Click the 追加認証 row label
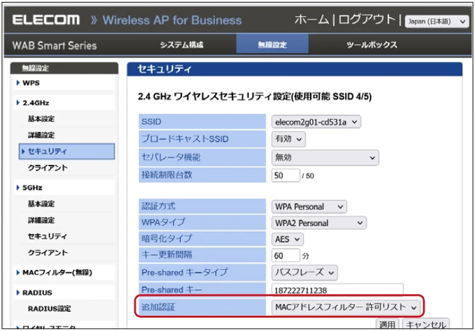 [158, 307]
